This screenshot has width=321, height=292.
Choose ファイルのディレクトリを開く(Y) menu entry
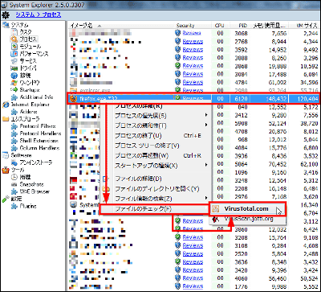click(x=156, y=189)
